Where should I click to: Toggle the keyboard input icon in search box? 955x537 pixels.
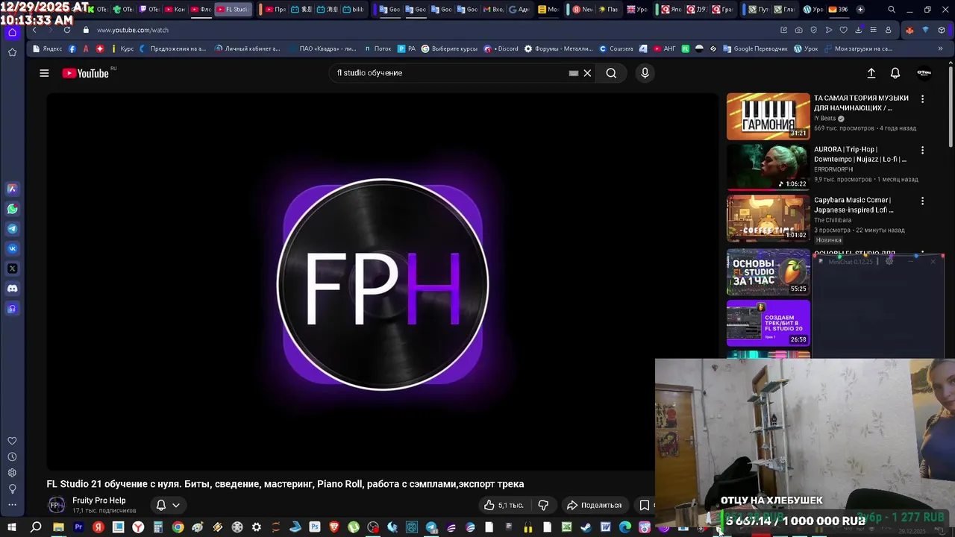point(573,73)
